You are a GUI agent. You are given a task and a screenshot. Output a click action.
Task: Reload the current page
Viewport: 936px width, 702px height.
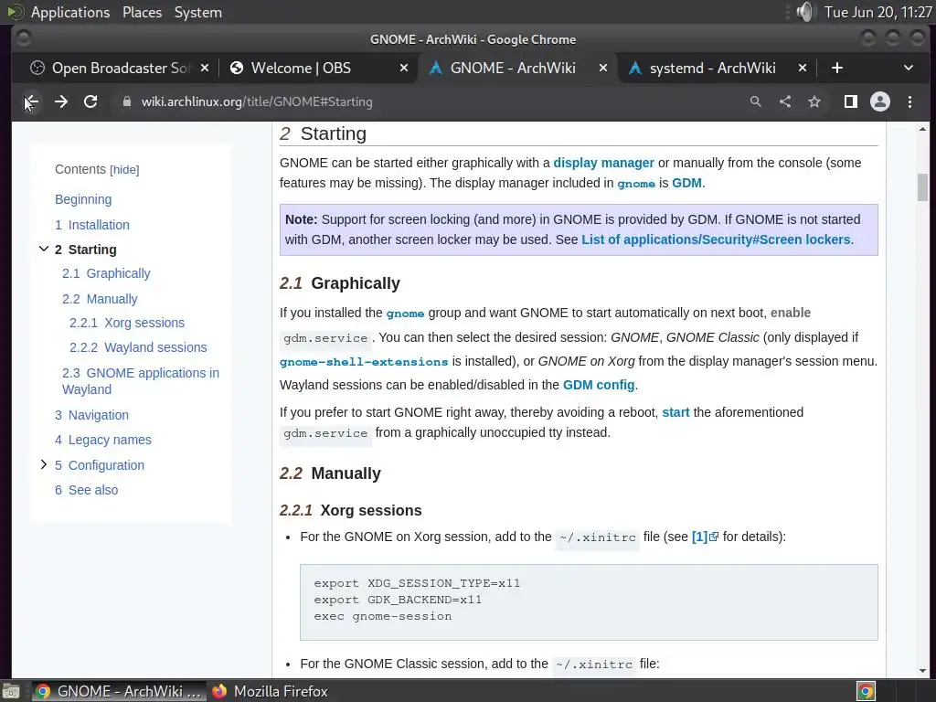[x=90, y=102]
